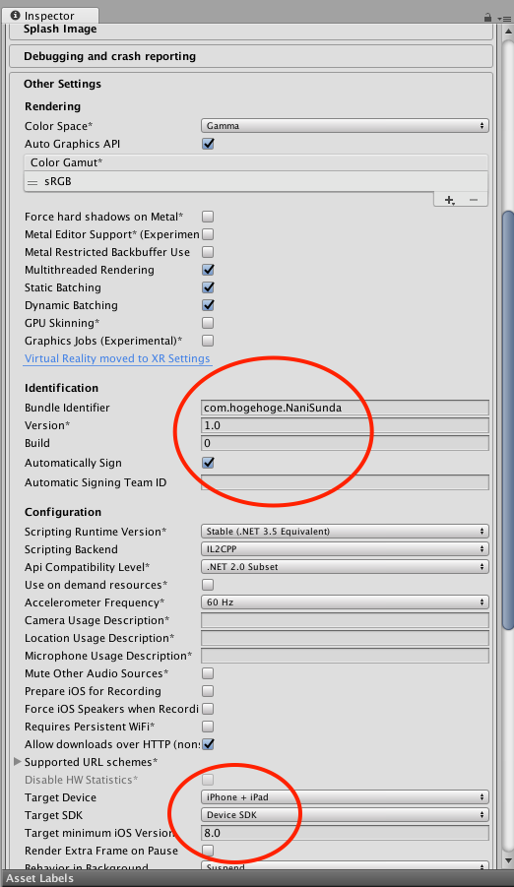Click the Bundle Identifier text field

345,408
